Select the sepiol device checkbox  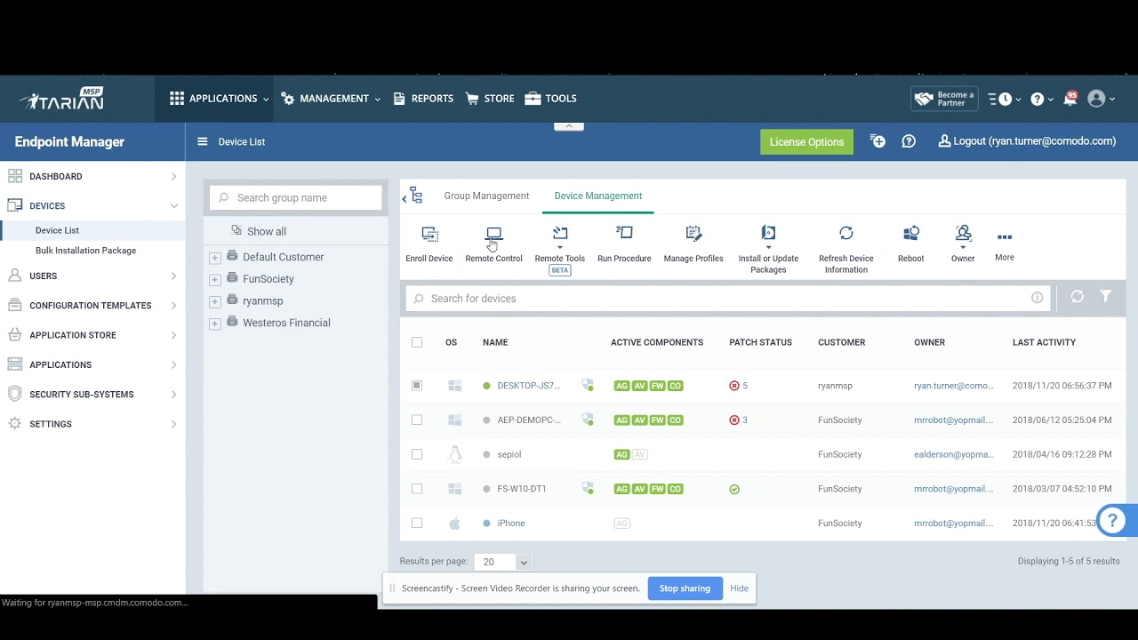coord(417,454)
